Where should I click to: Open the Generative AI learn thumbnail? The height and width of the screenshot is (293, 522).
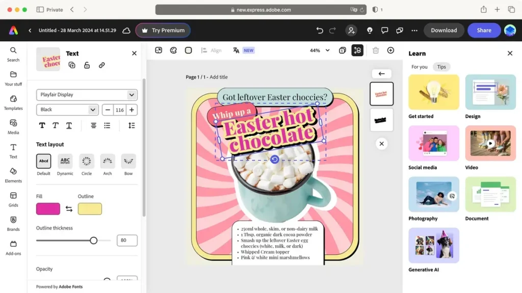coord(434,245)
